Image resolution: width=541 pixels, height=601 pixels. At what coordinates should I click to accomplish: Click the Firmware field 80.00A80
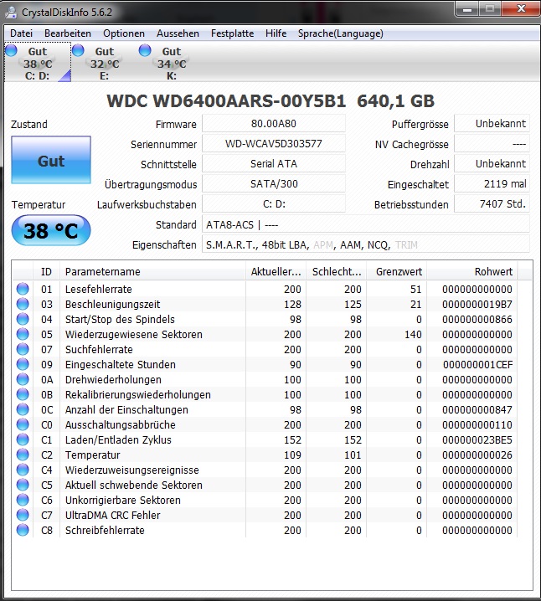tap(274, 123)
